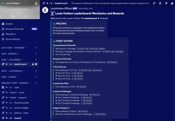Click "Participating to a Poll" line
Viewport: 175px width, 121px height.
[x=71, y=87]
